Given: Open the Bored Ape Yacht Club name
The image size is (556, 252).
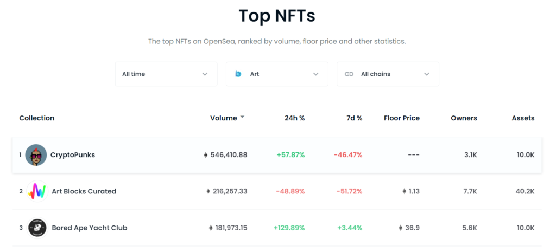Looking at the screenshot, I should [x=90, y=228].
